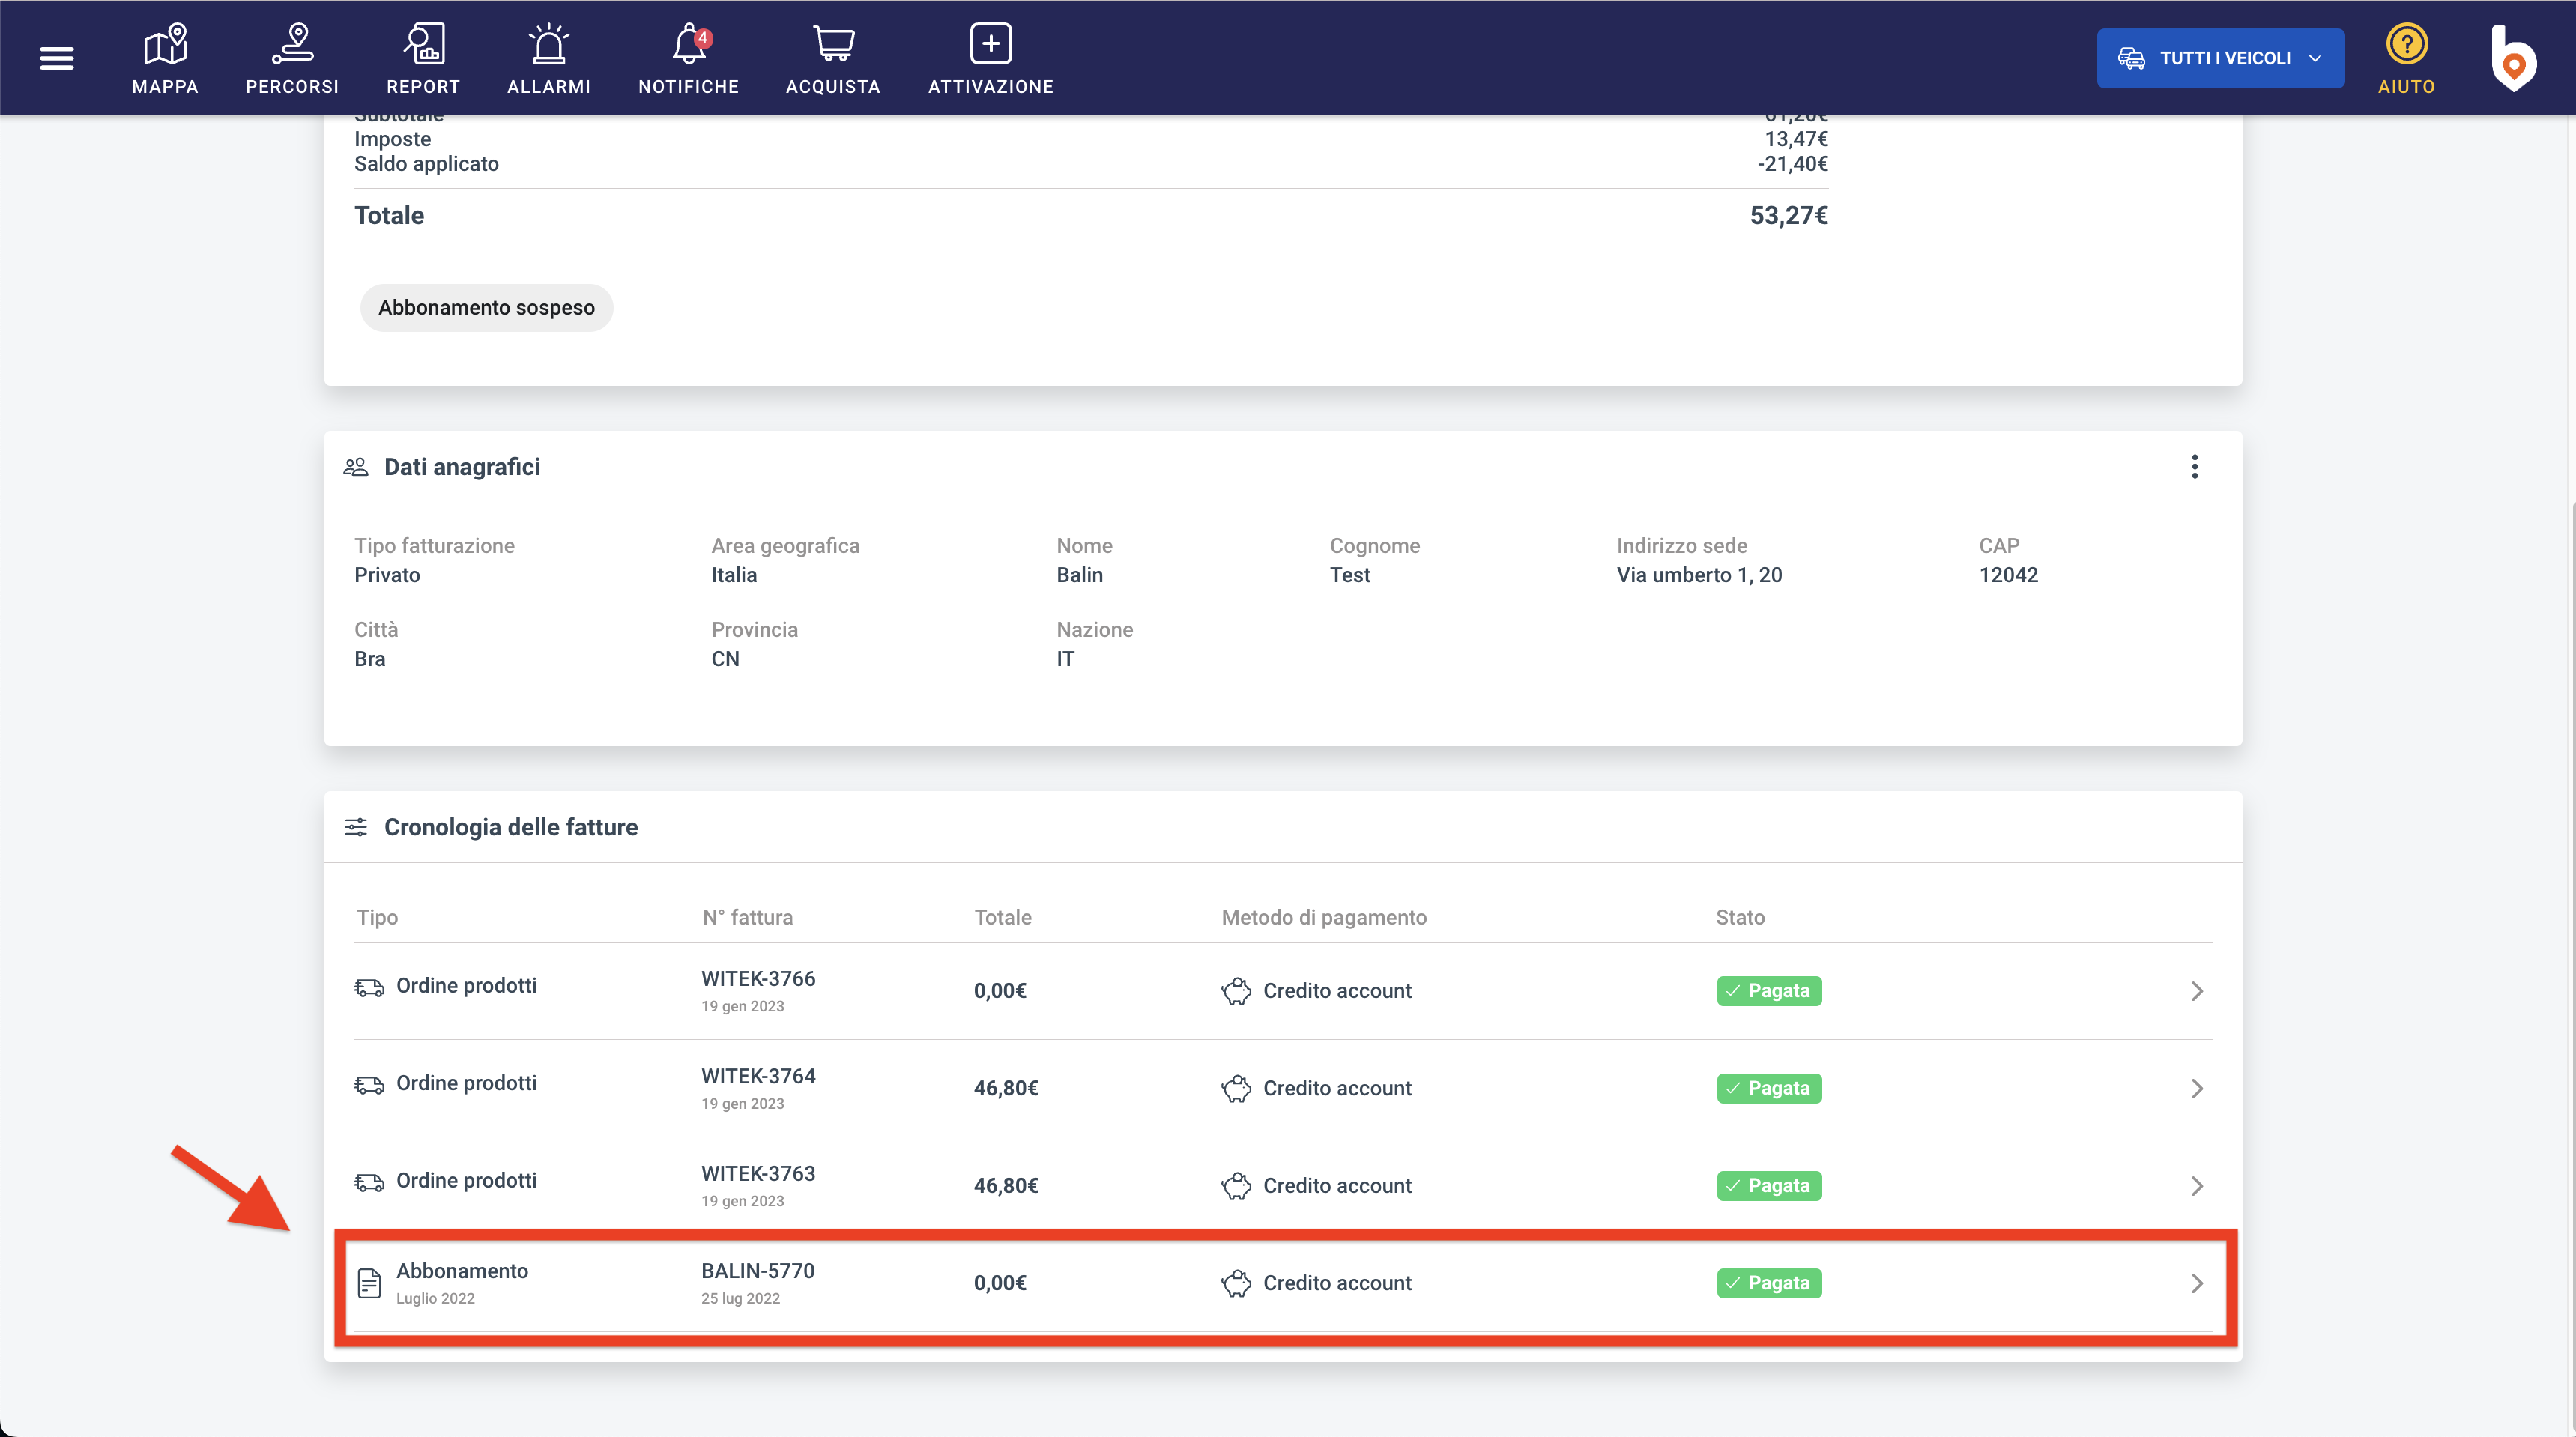Expand invoice WITEK-3764 row chevron
Image resolution: width=2576 pixels, height=1437 pixels.
click(2196, 1088)
